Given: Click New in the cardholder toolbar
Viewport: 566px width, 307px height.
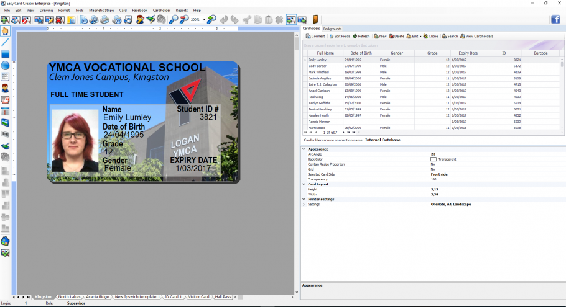Looking at the screenshot, I should 380,36.
